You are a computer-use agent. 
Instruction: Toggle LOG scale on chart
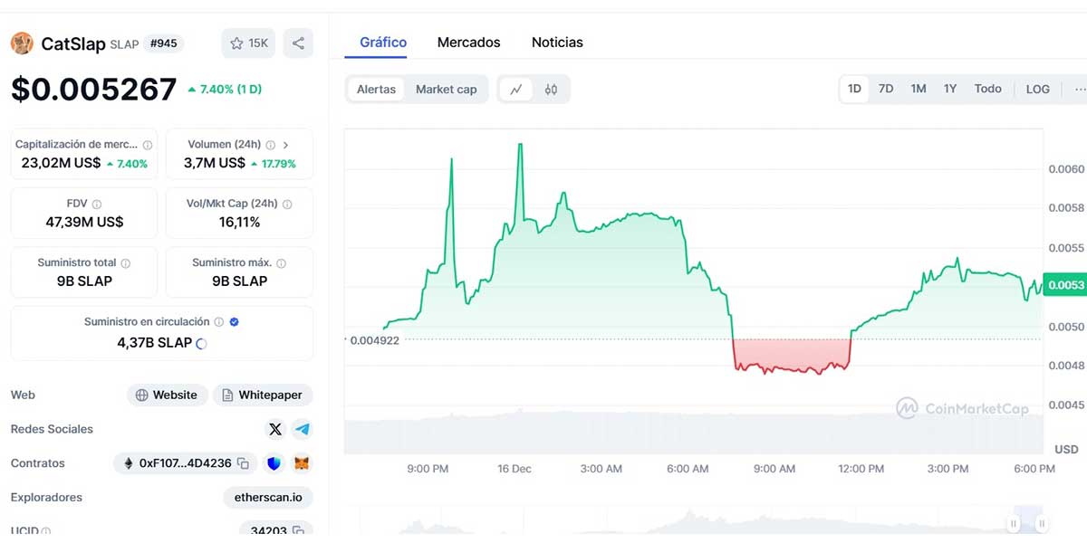[x=1038, y=89]
